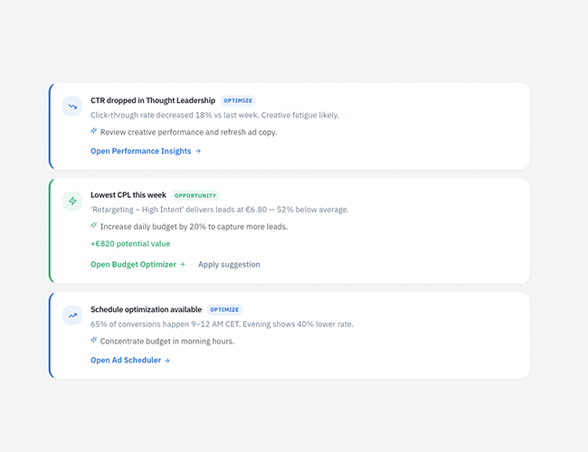Click the OPTIMIZE badge on CTR dropped card
This screenshot has height=452, width=588.
[238, 100]
